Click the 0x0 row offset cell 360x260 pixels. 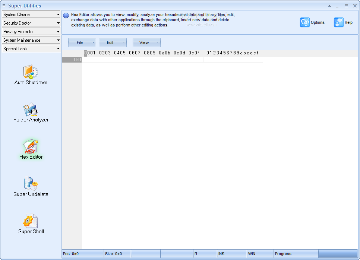(72, 60)
